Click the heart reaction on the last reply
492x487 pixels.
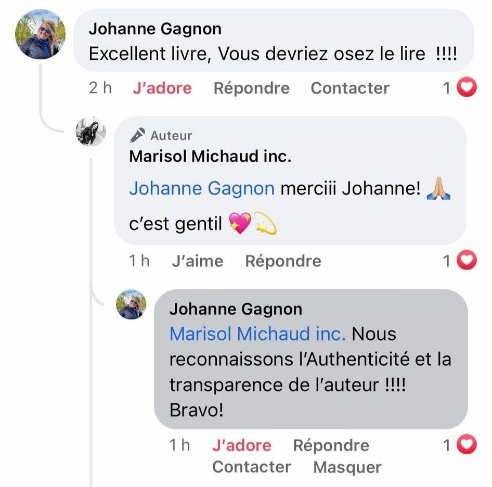(x=467, y=445)
